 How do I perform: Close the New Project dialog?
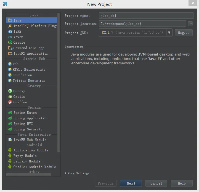click(193, 3)
